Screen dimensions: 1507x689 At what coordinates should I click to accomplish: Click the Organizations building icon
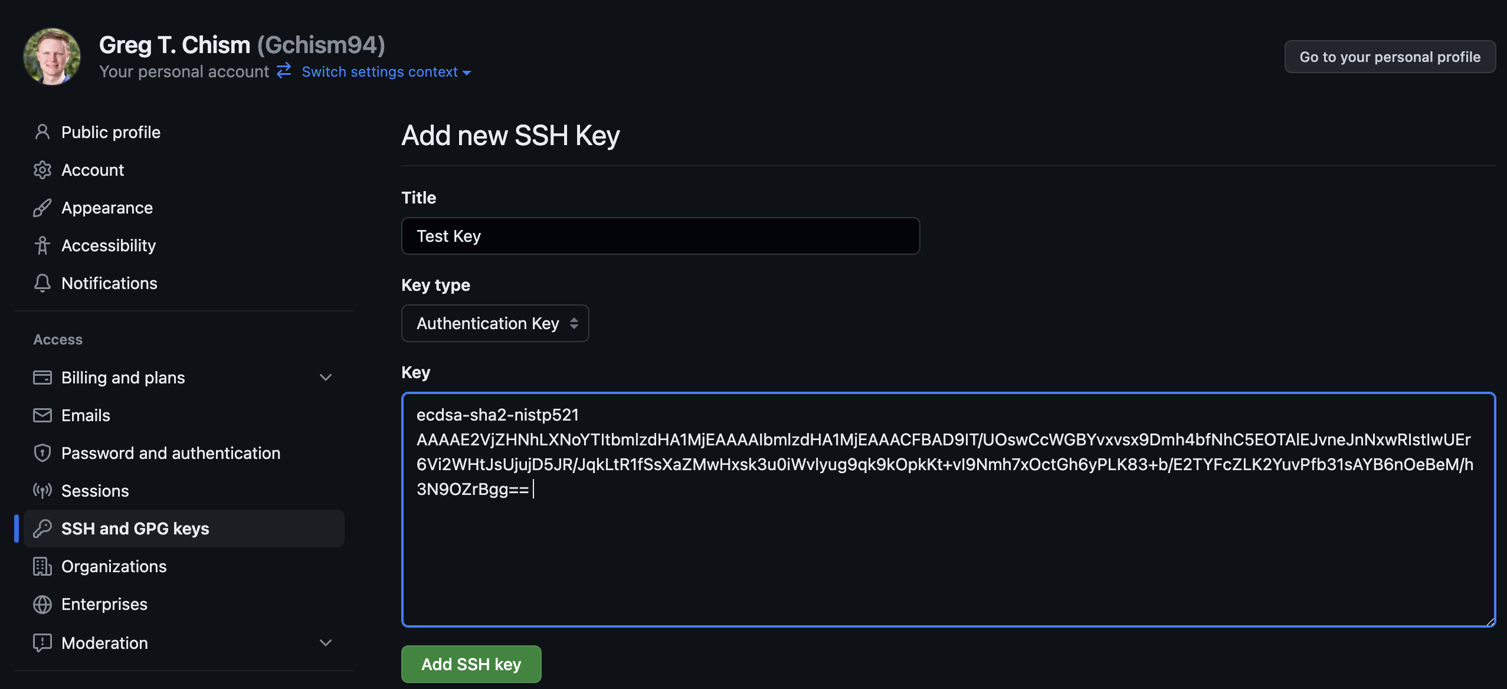click(x=42, y=566)
